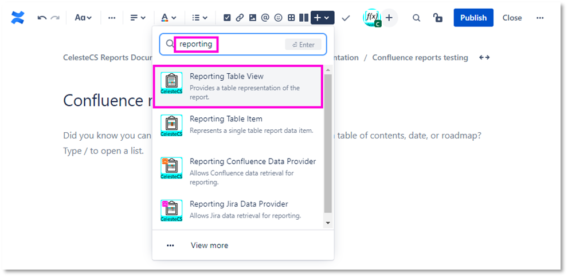Open the Confluence reports testing breadcrumb
Image resolution: width=568 pixels, height=277 pixels.
(x=420, y=57)
